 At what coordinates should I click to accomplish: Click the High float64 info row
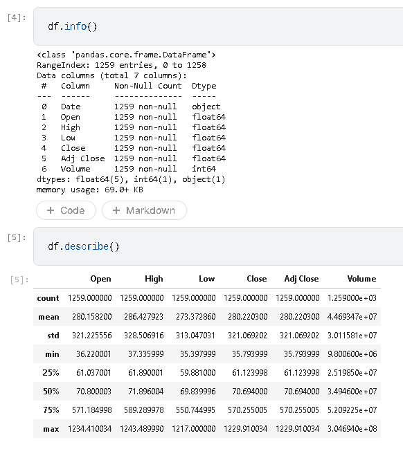click(x=133, y=127)
